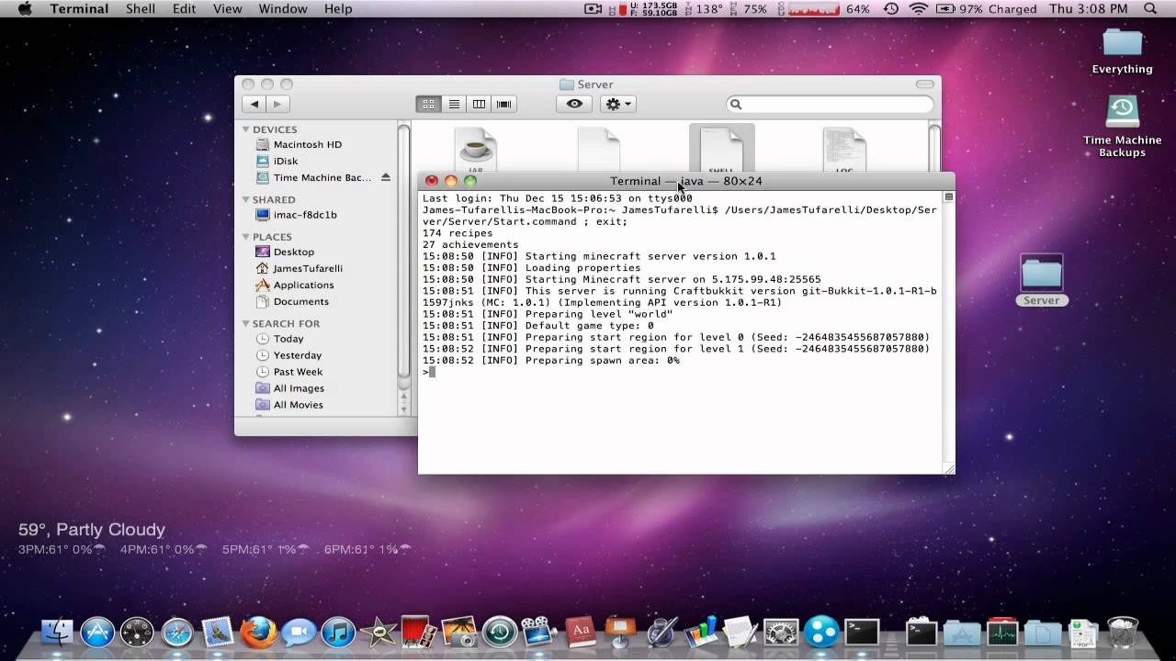The image size is (1176, 661).
Task: Open Wi-Fi status menu
Action: 918,9
